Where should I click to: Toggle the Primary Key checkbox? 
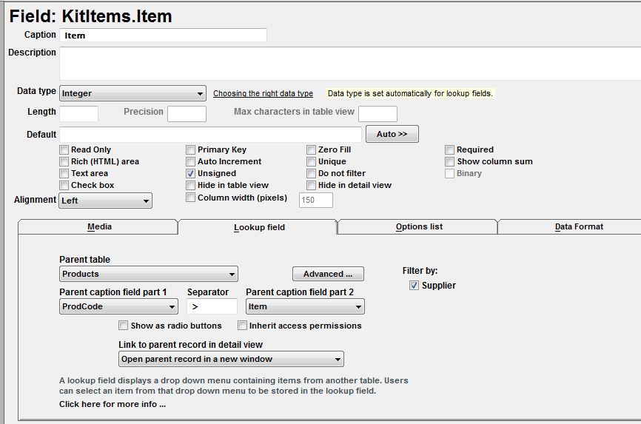coord(190,149)
